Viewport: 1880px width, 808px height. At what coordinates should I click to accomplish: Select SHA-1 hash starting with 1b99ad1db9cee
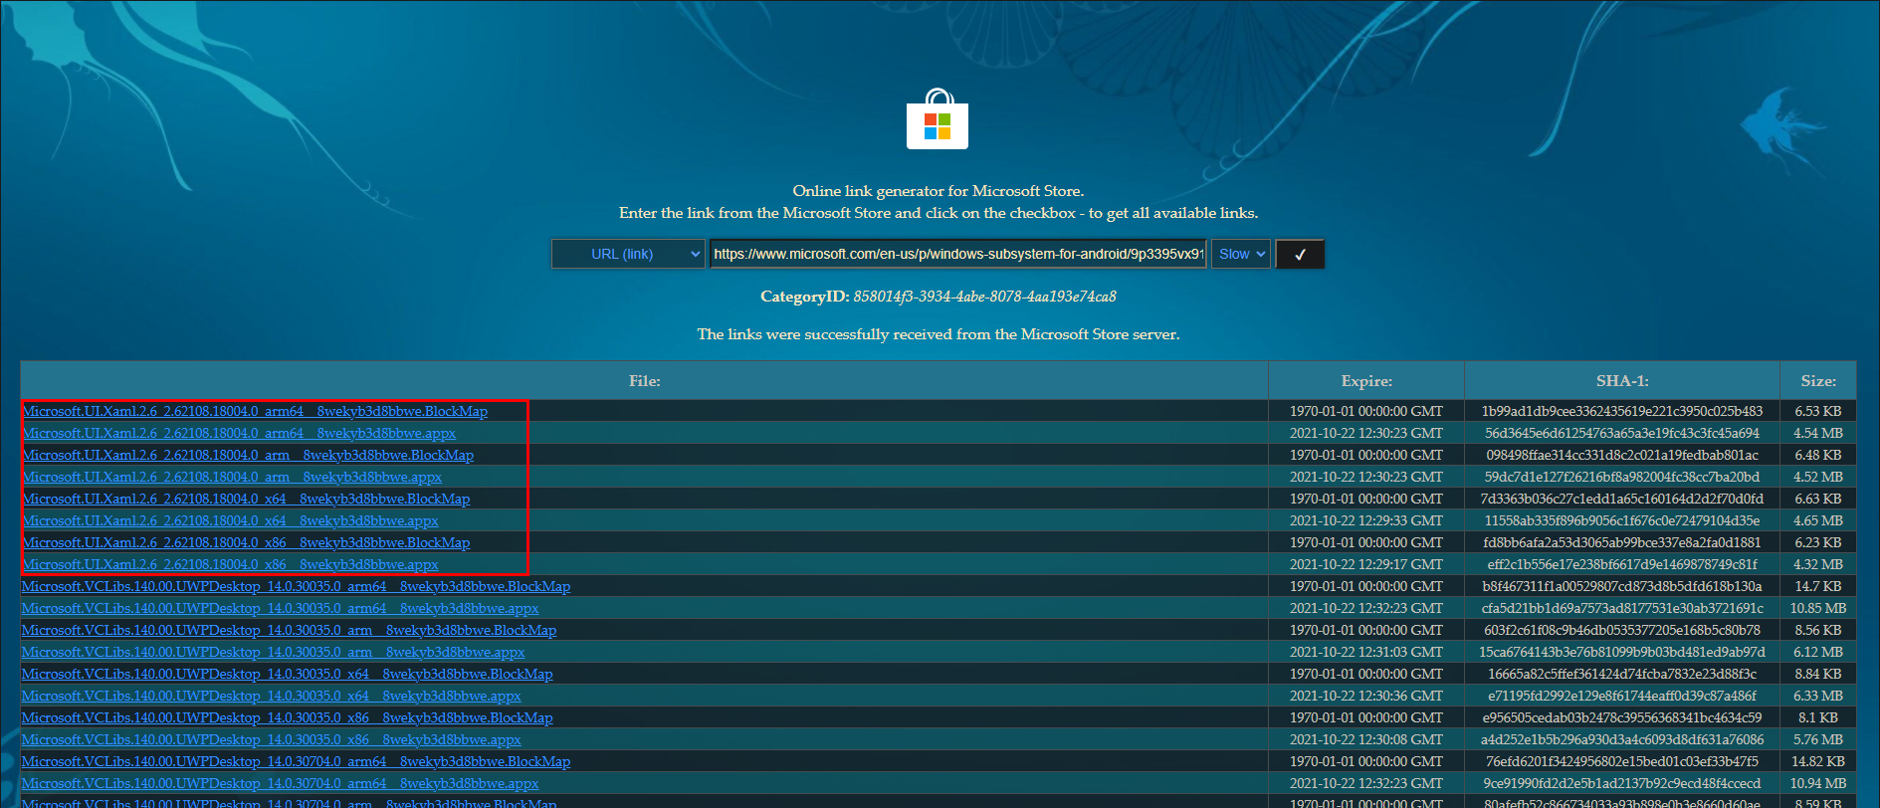[x=1622, y=411]
